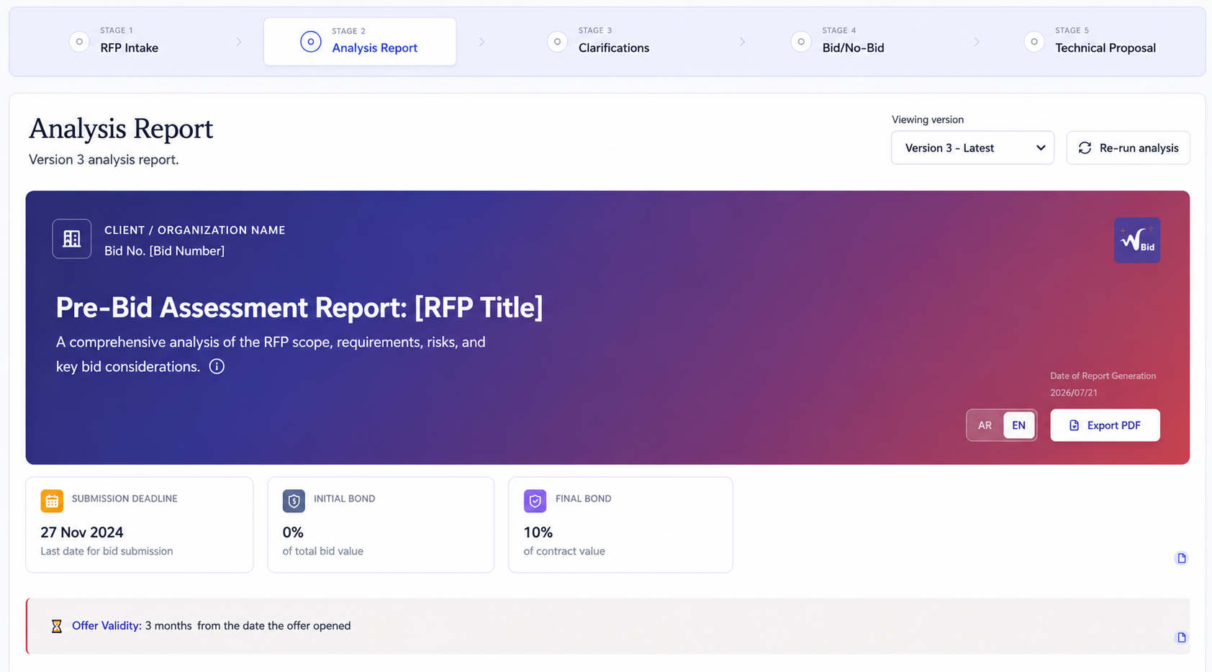The width and height of the screenshot is (1212, 672).
Task: Click chevron after Bid/No-Bid stage
Action: pos(977,42)
